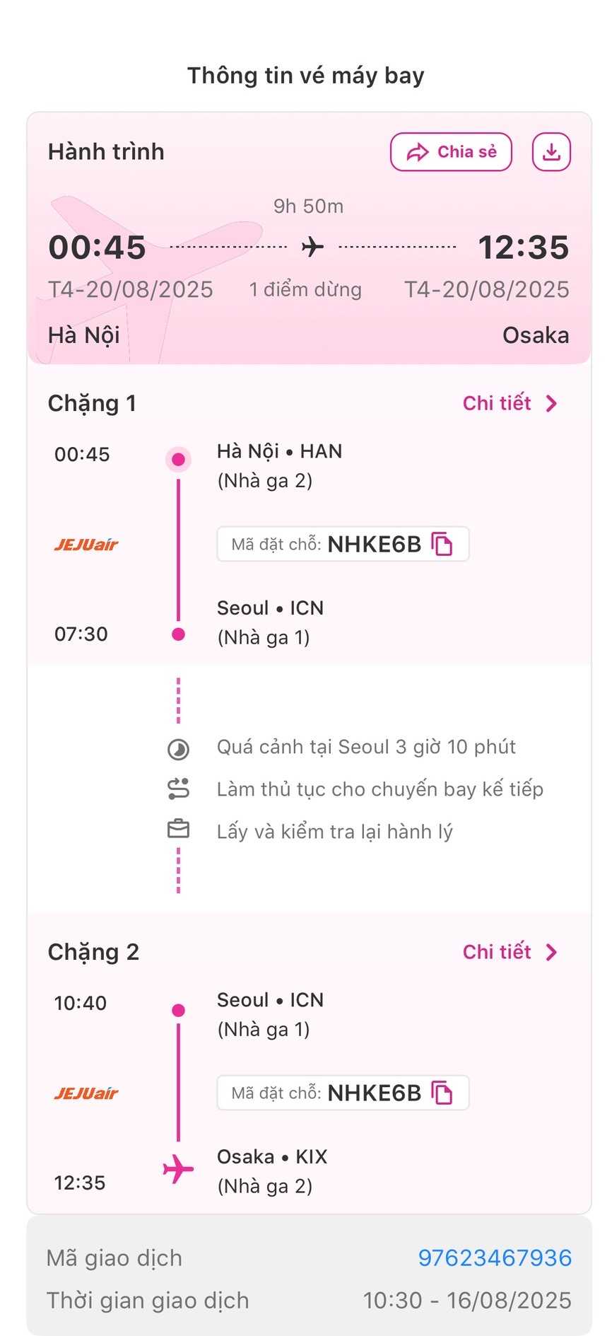The image size is (612, 1336).
Task: Click the download ticket icon
Action: click(x=551, y=152)
